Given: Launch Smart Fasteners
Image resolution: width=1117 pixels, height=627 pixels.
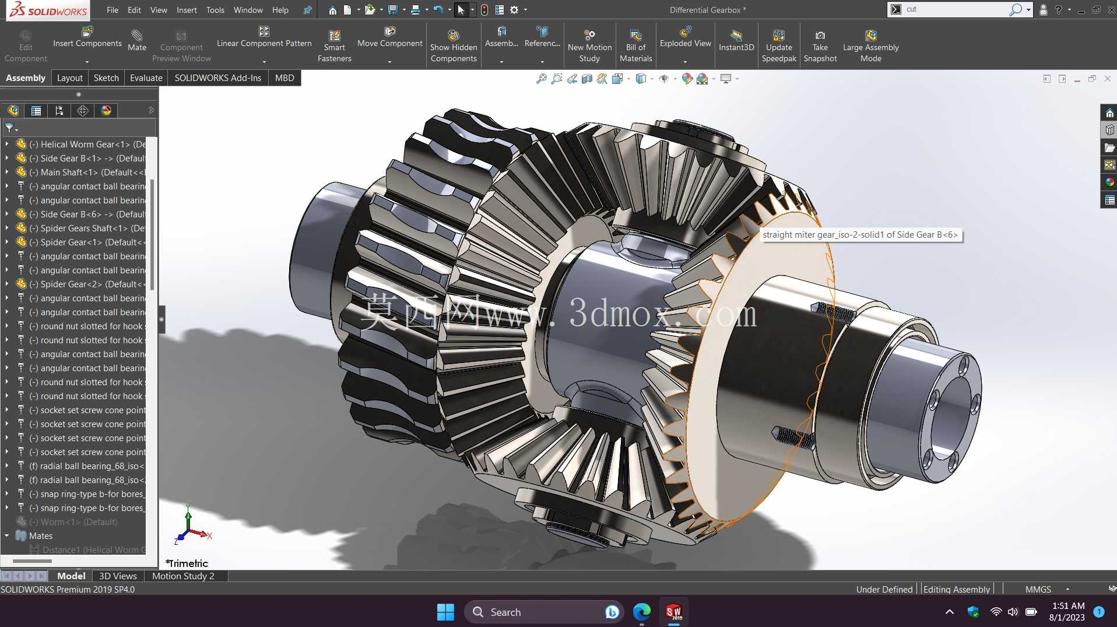Looking at the screenshot, I should click(x=335, y=47).
